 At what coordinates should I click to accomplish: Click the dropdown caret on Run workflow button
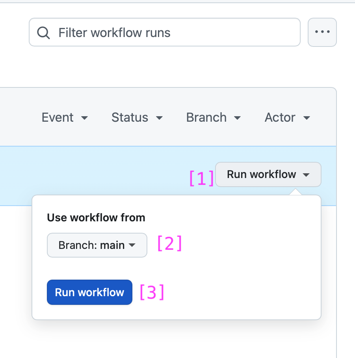click(x=307, y=174)
